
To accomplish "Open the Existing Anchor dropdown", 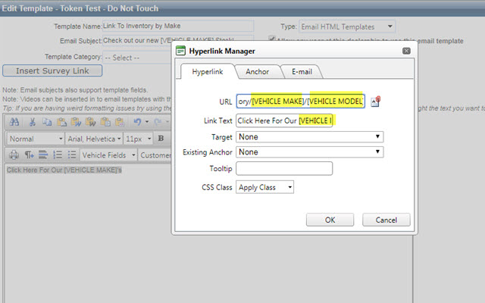I will click(x=310, y=151).
